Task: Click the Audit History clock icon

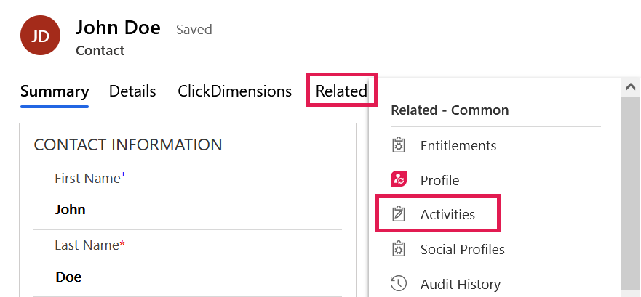Action: (398, 284)
